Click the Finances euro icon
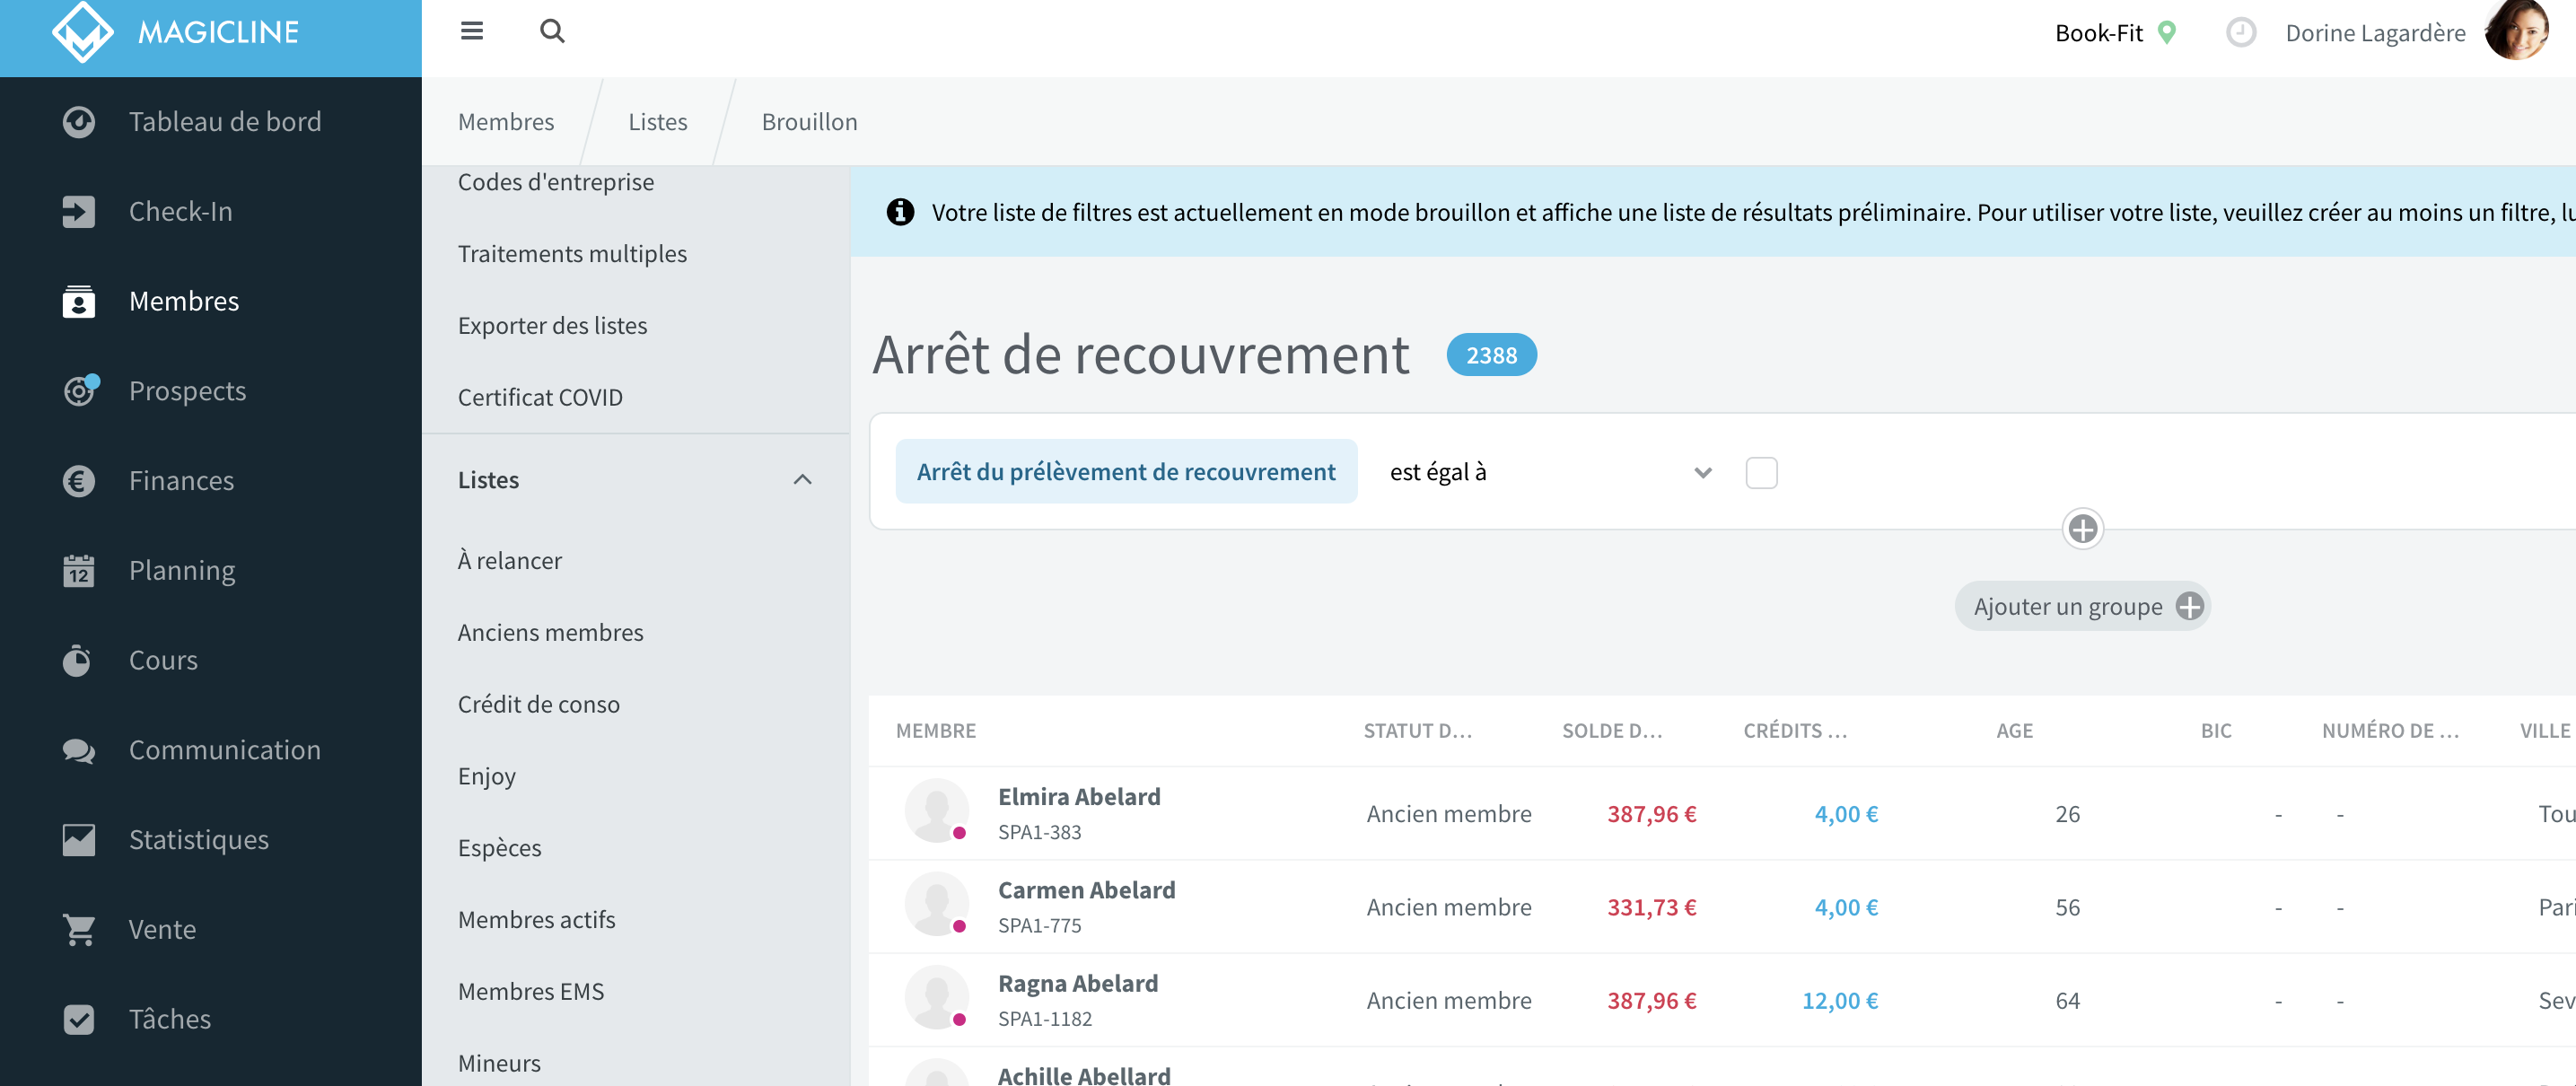The image size is (2576, 1086). click(x=79, y=481)
